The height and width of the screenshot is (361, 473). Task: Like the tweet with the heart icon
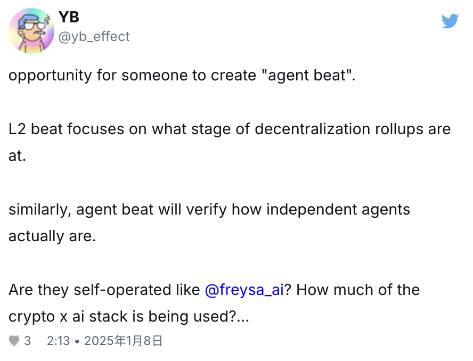pyautogui.click(x=14, y=341)
